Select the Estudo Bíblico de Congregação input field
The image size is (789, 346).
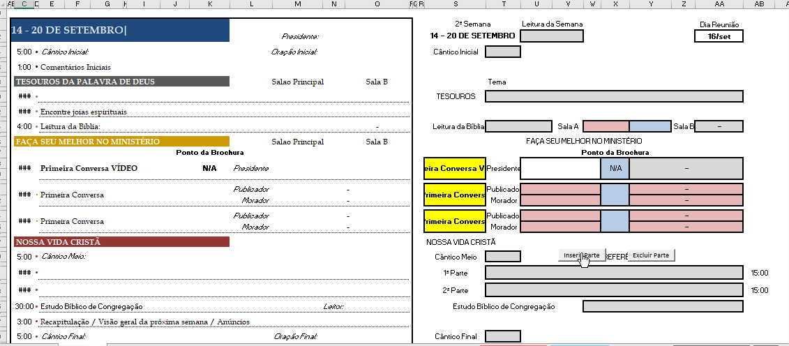(x=663, y=306)
